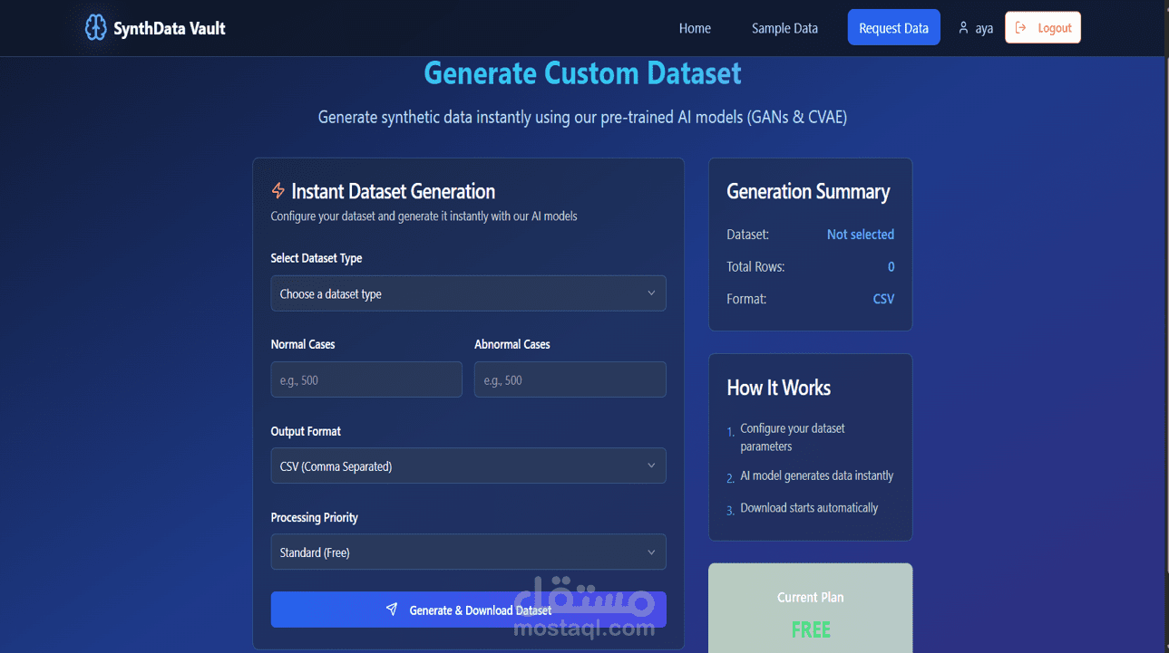Open the Sample Data menu item
Image resolution: width=1169 pixels, height=653 pixels.
[x=784, y=28]
